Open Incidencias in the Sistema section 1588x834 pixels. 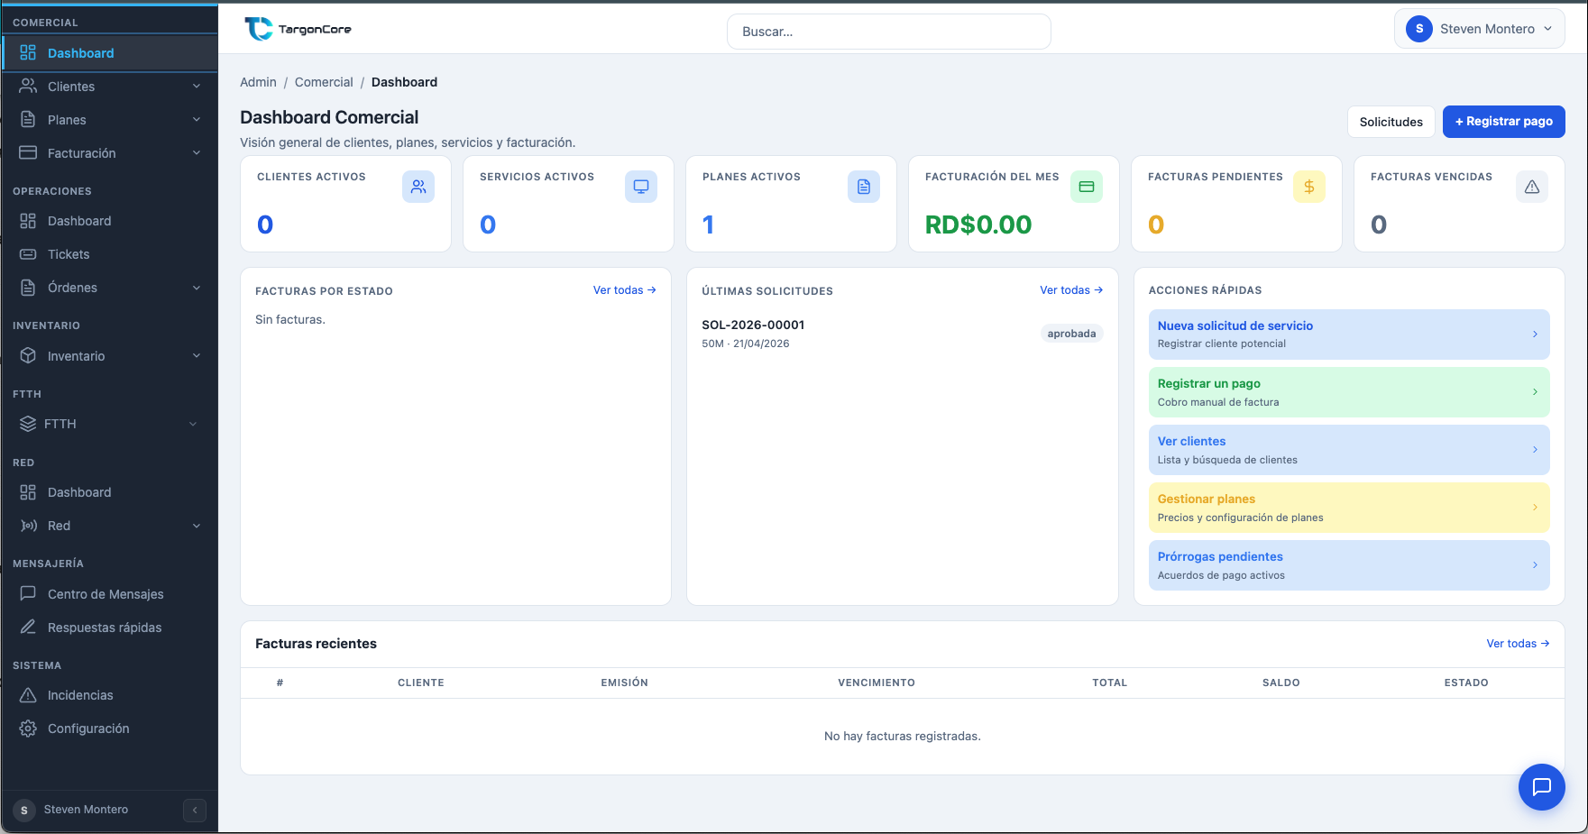tap(109, 695)
